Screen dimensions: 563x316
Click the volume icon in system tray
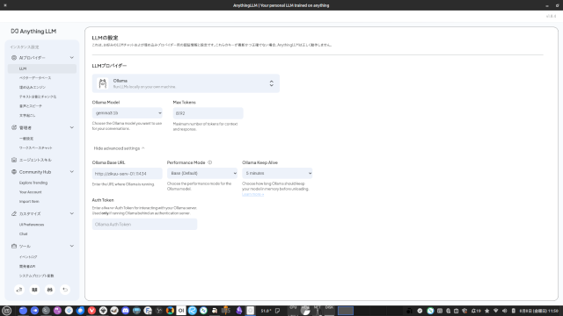(504, 311)
